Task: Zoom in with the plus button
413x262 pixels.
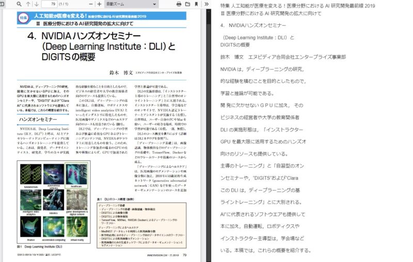Action: [x=99, y=4]
